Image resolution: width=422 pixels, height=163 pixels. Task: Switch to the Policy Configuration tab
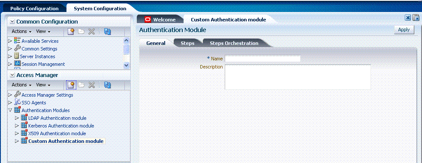pyautogui.click(x=34, y=9)
